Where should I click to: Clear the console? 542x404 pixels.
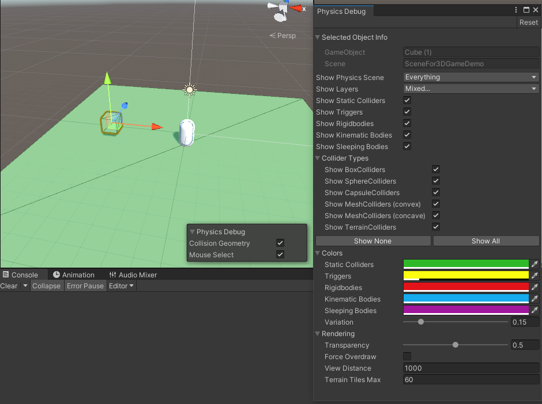coord(9,285)
